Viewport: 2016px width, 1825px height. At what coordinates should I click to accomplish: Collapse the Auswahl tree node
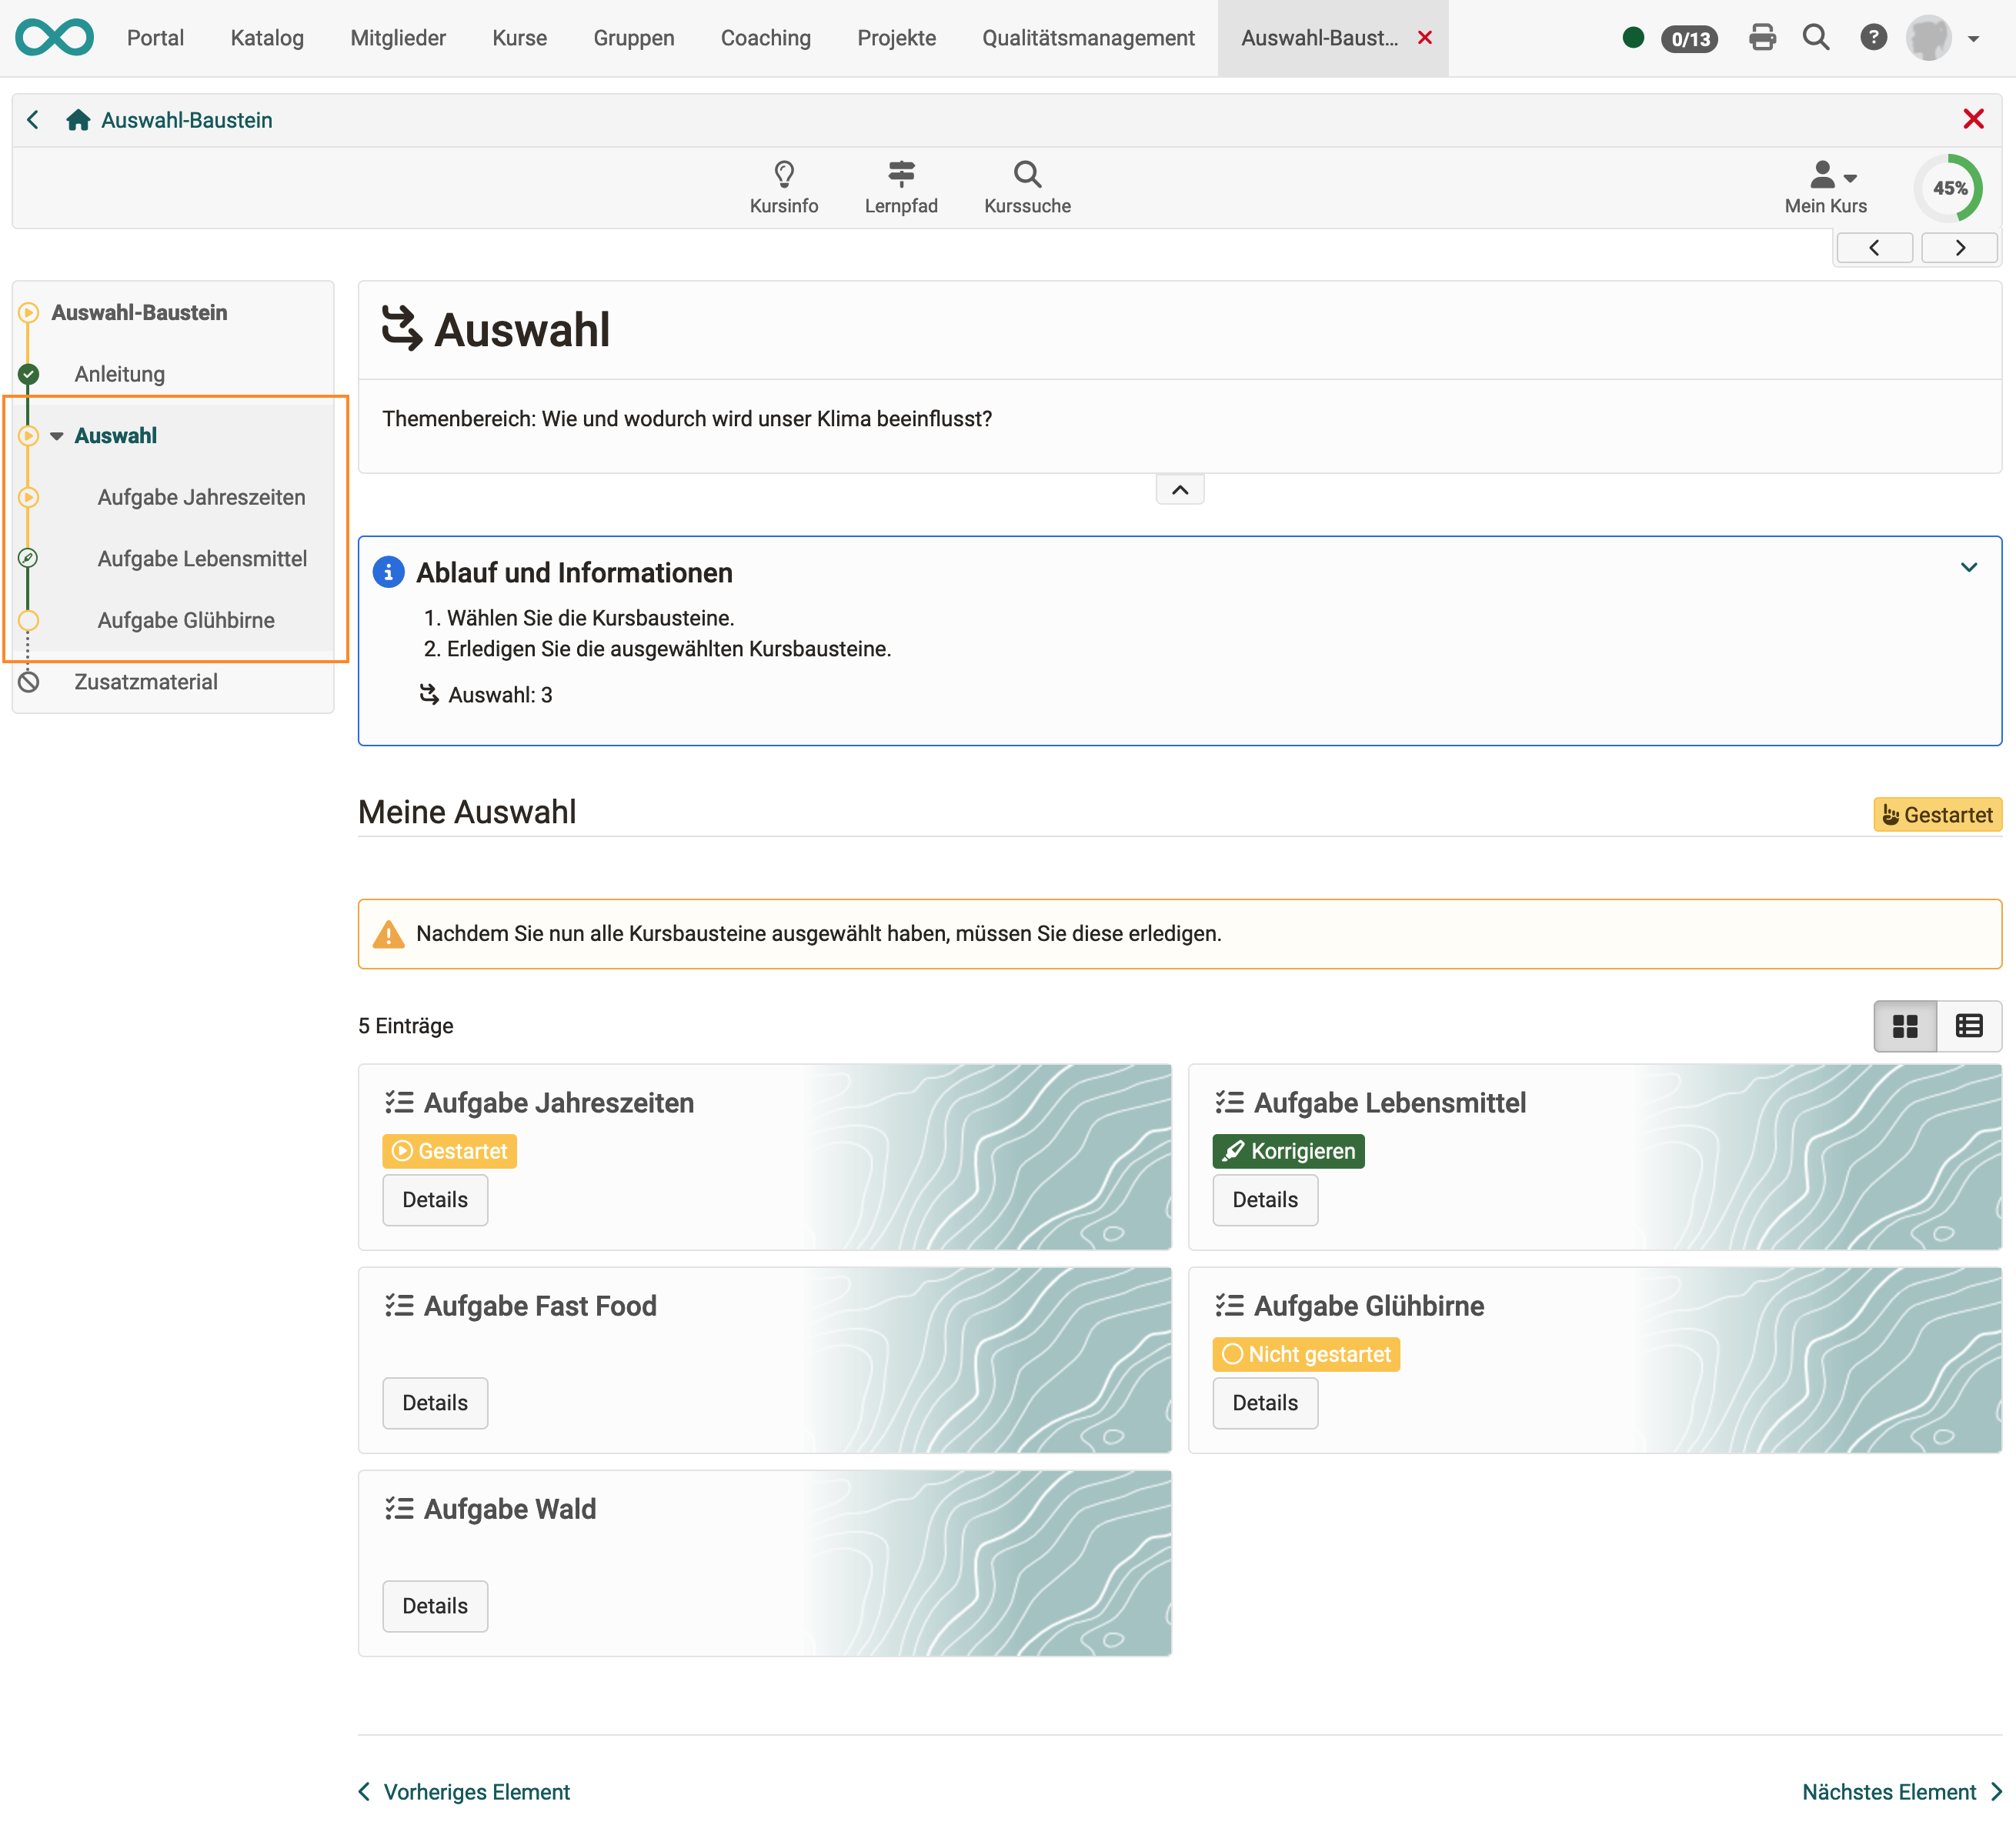pos(57,436)
